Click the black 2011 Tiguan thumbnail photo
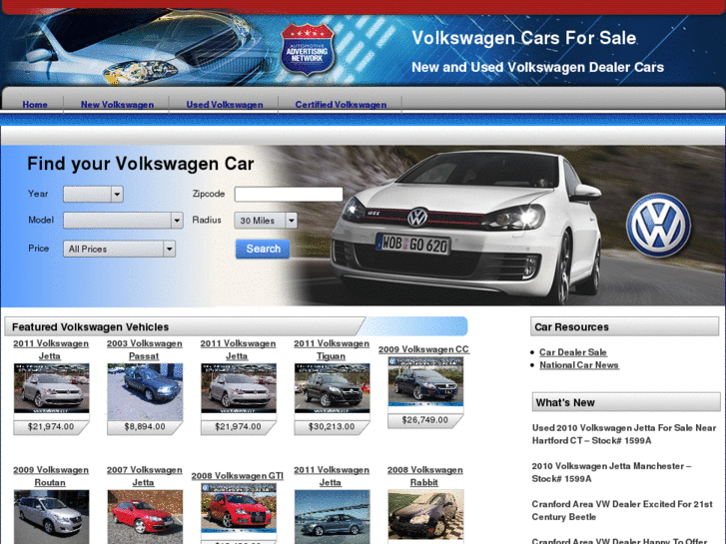The image size is (726, 544). pyautogui.click(x=332, y=388)
